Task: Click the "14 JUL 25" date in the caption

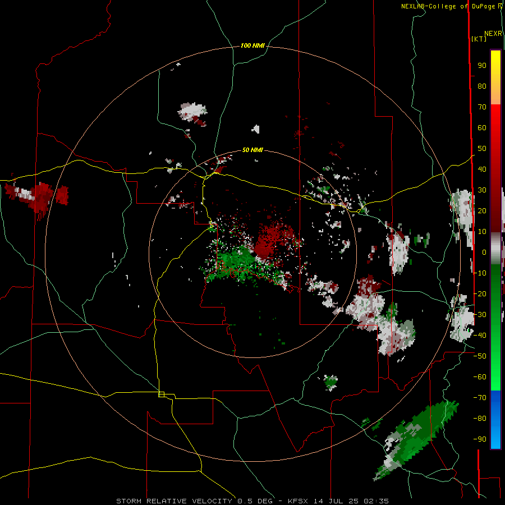Action: 336,501
